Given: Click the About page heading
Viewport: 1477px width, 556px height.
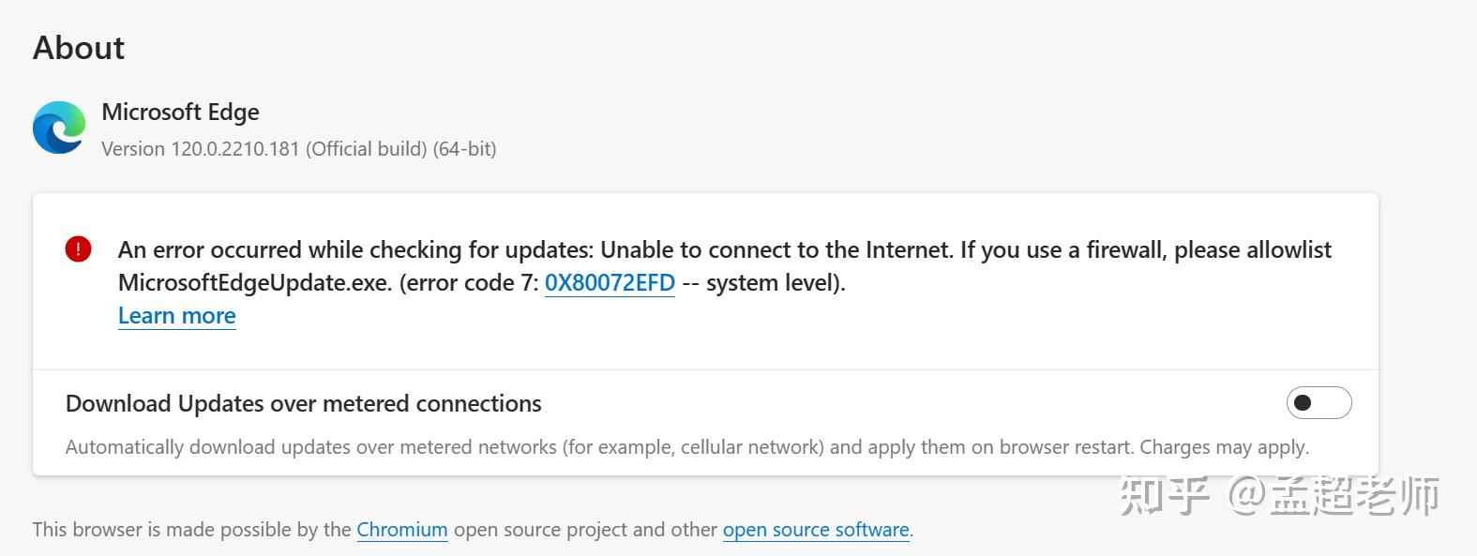Looking at the screenshot, I should click(x=79, y=48).
